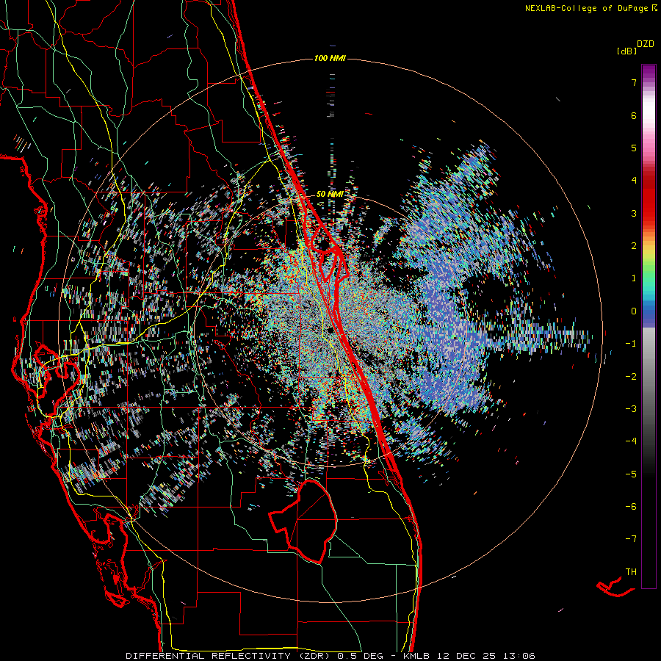This screenshot has width=661, height=661.
Task: Click the 0 value on color scale
Action: click(634, 311)
